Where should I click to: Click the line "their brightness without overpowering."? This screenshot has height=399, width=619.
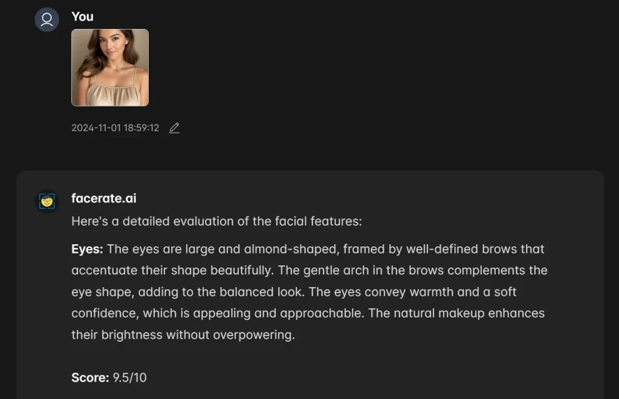point(183,334)
